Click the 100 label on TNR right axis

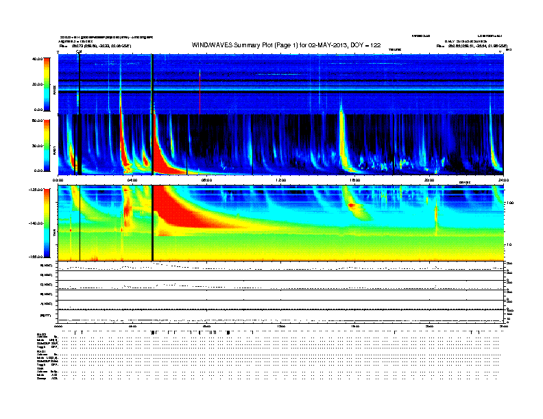coord(510,203)
